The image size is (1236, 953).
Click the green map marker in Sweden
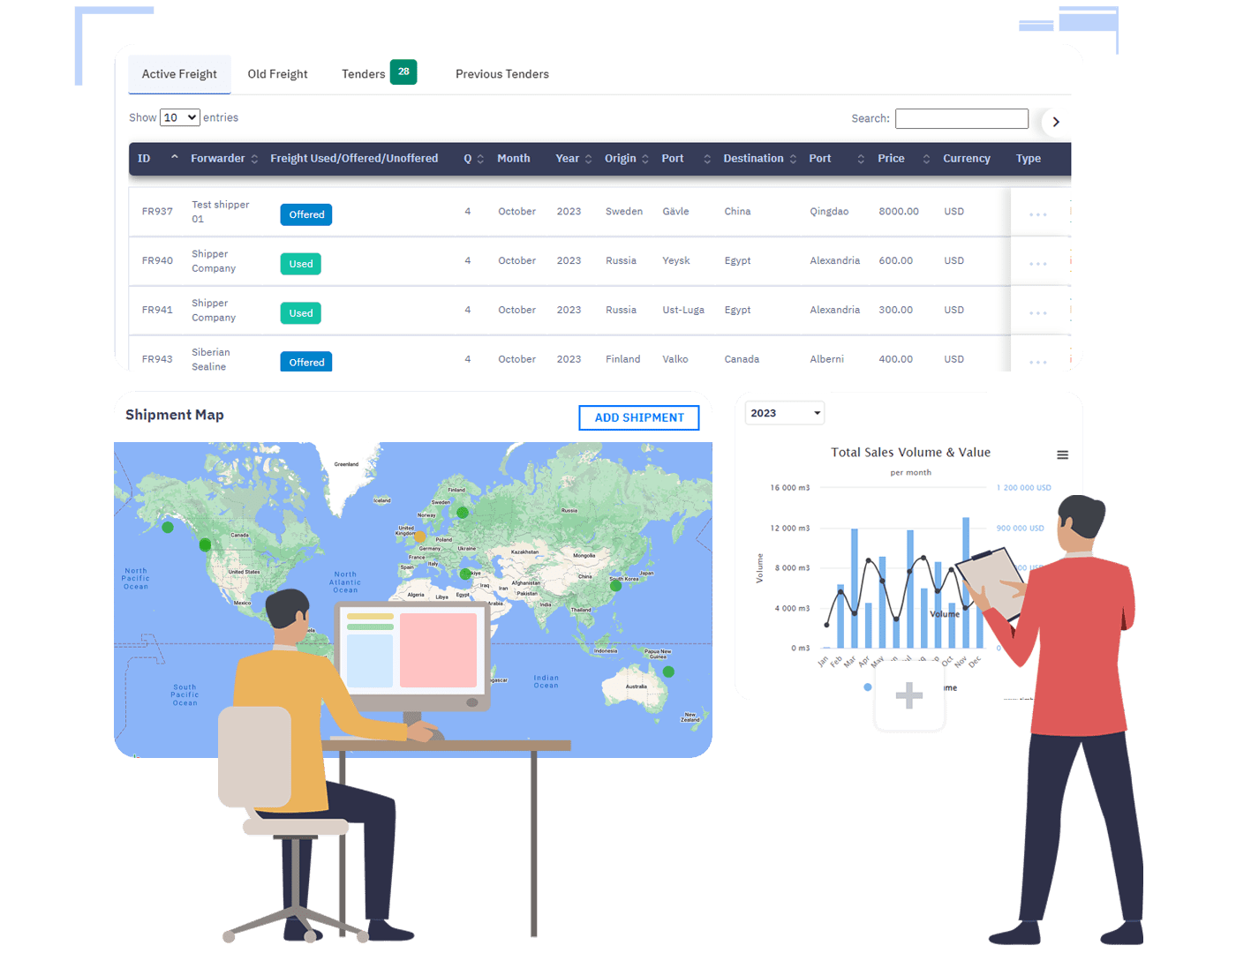pyautogui.click(x=463, y=512)
